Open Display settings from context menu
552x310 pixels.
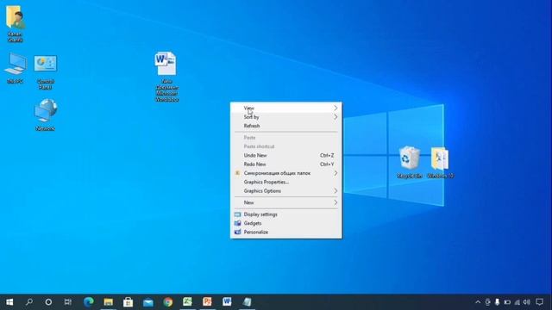click(x=285, y=214)
